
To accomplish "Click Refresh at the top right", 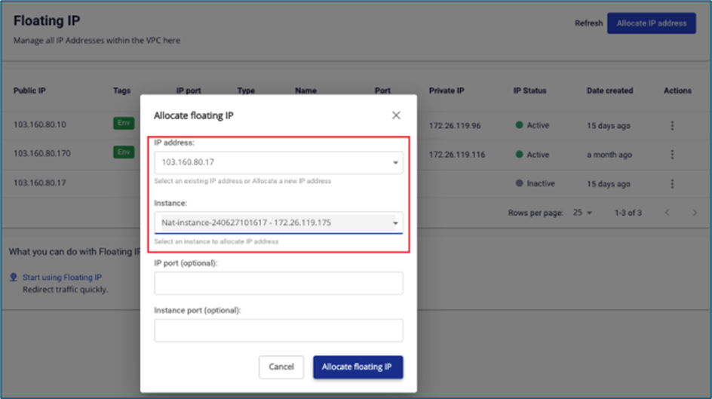I will click(588, 23).
